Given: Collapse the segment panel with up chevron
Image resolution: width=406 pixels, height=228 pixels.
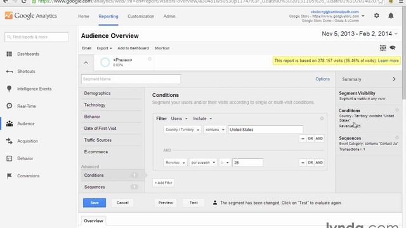Looking at the screenshot, I should [x=86, y=63].
